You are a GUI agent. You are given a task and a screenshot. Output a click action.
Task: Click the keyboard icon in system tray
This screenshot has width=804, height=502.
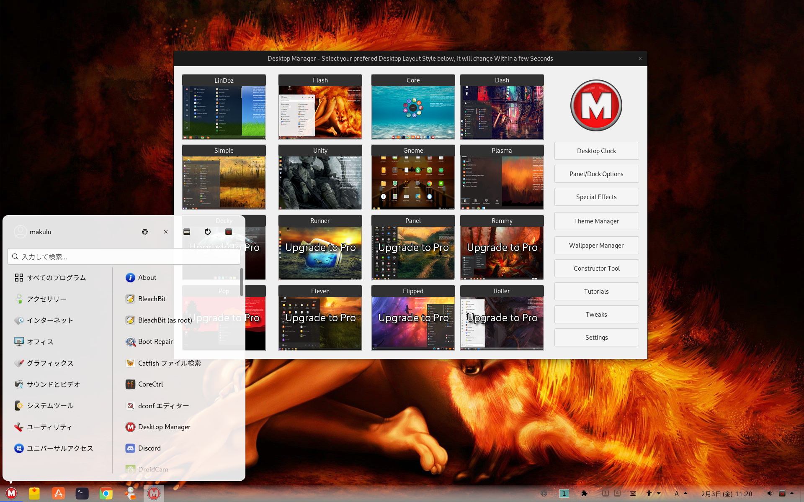pyautogui.click(x=633, y=494)
